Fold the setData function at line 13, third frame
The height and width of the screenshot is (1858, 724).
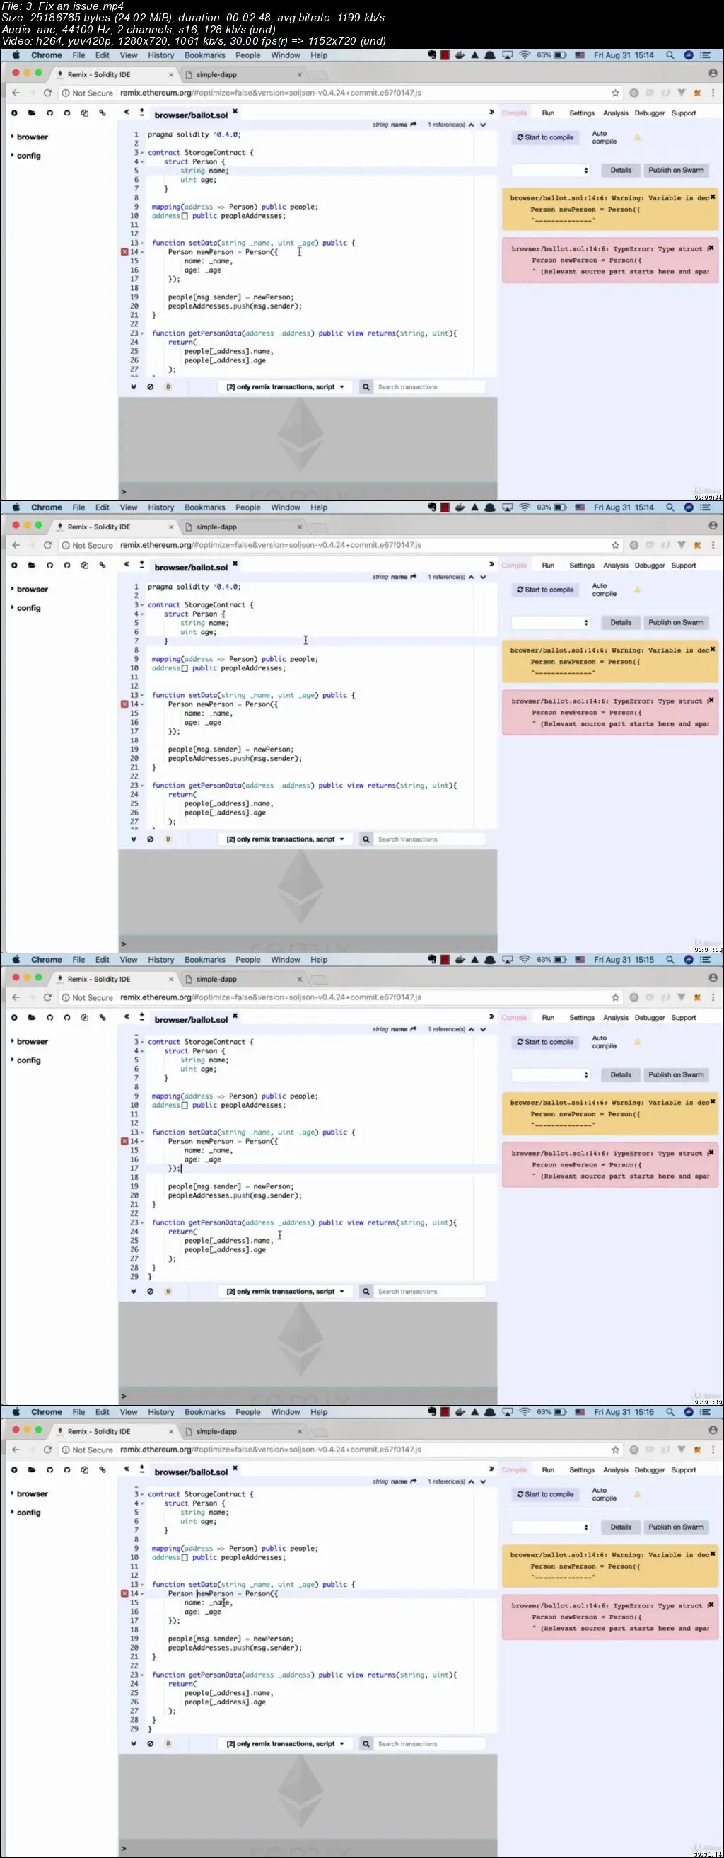[143, 1132]
